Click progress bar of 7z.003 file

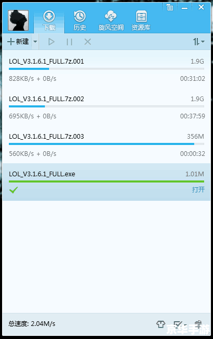click(x=106, y=144)
